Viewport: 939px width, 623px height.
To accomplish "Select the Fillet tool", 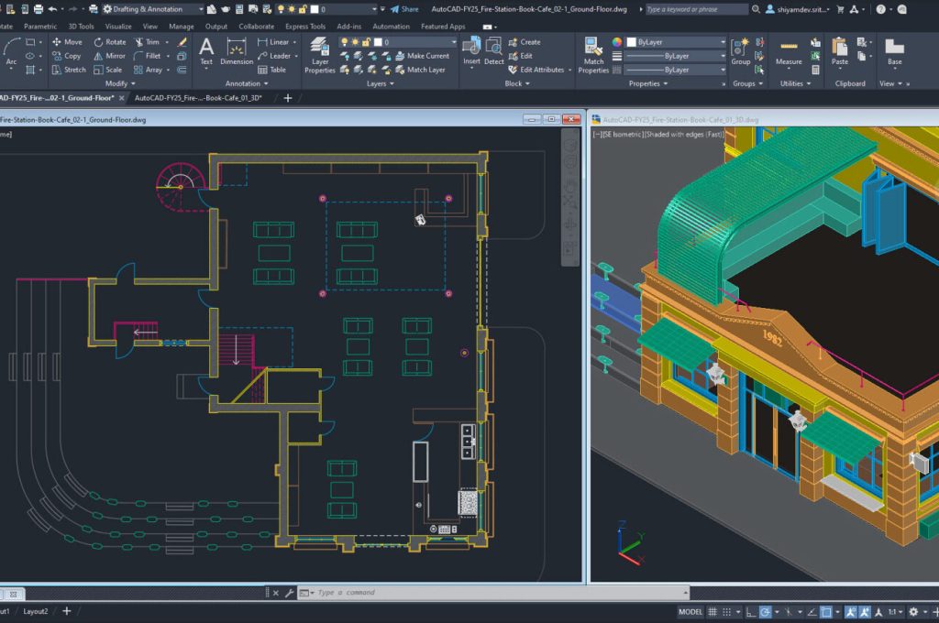I will tap(148, 56).
